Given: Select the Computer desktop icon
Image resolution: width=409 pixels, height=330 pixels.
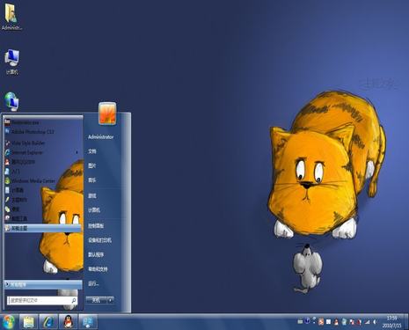Looking at the screenshot, I should 11,62.
